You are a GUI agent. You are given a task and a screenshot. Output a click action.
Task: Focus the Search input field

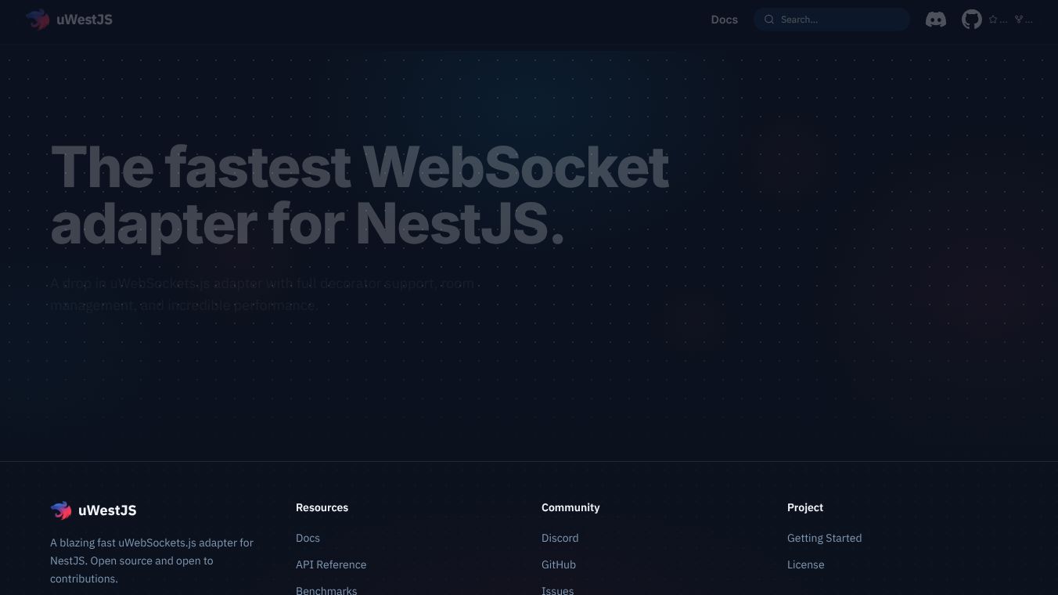pyautogui.click(x=832, y=20)
